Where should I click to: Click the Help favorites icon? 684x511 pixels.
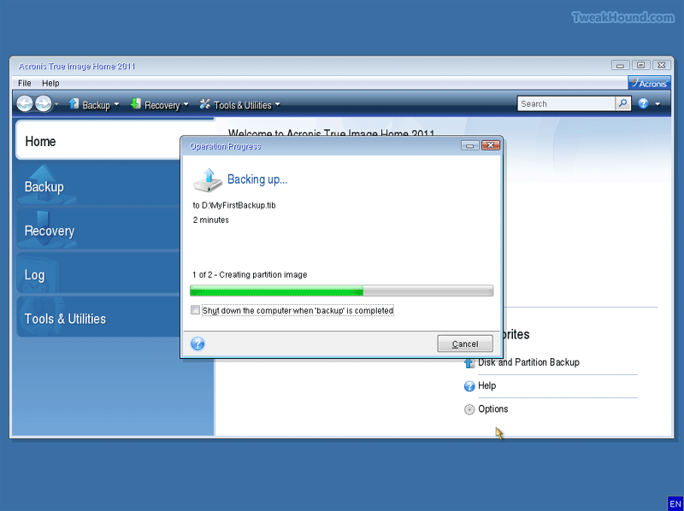coord(469,386)
